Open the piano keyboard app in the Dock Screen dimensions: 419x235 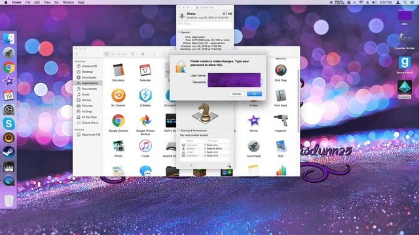coord(9,167)
